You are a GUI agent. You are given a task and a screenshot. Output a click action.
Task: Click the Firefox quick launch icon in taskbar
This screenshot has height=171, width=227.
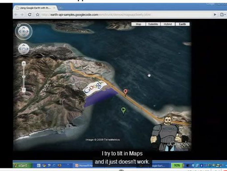(x=60, y=165)
